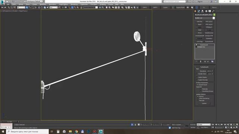This screenshot has width=239, height=134.
Task: Click Pin Stack icon below modifier stack
Action: coord(196,61)
